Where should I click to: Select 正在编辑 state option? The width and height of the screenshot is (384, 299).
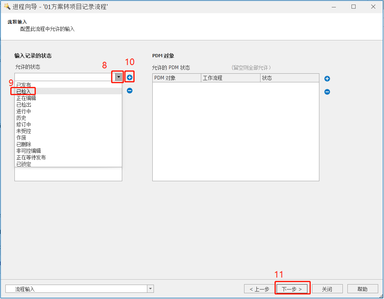coord(26,98)
